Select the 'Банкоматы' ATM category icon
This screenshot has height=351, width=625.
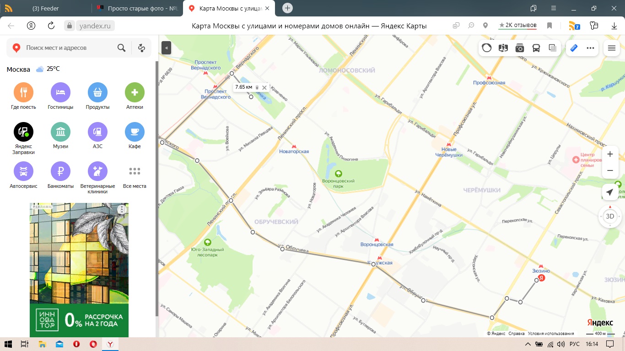click(x=60, y=171)
